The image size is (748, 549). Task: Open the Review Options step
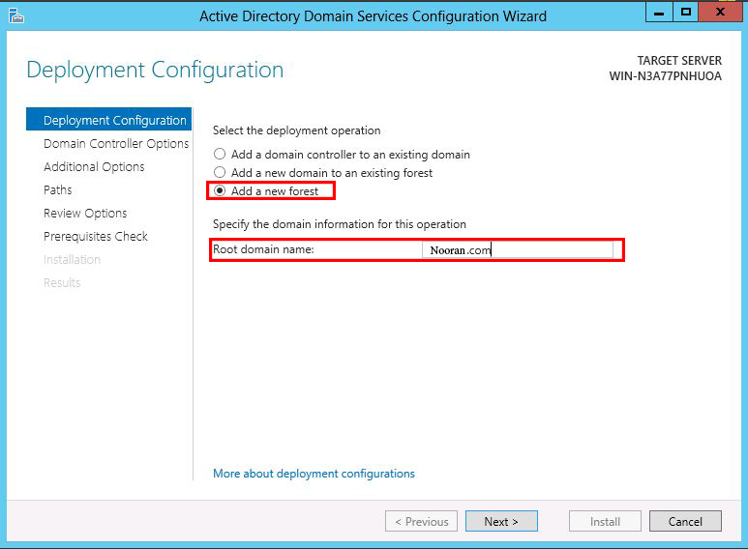[x=85, y=213]
